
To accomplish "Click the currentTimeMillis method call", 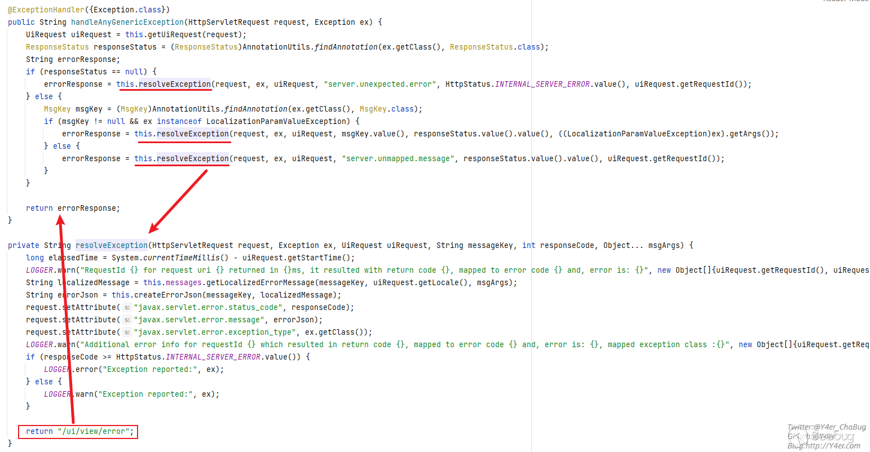I will coord(182,258).
